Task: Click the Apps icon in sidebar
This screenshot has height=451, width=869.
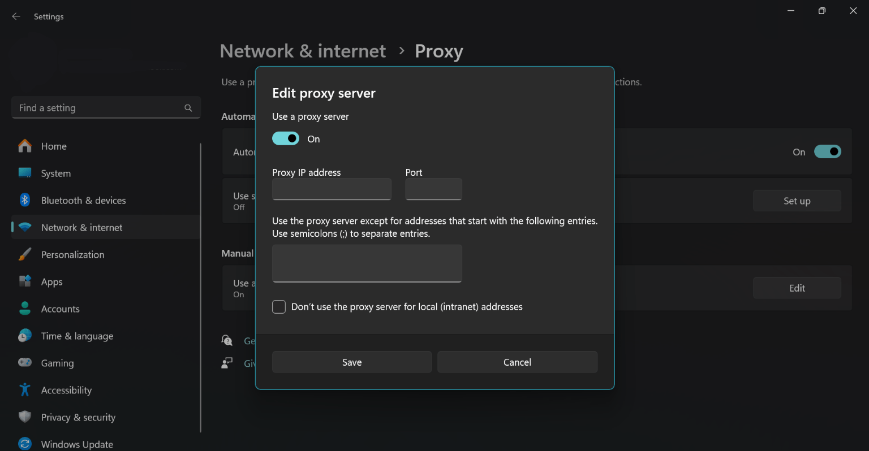Action: click(25, 281)
